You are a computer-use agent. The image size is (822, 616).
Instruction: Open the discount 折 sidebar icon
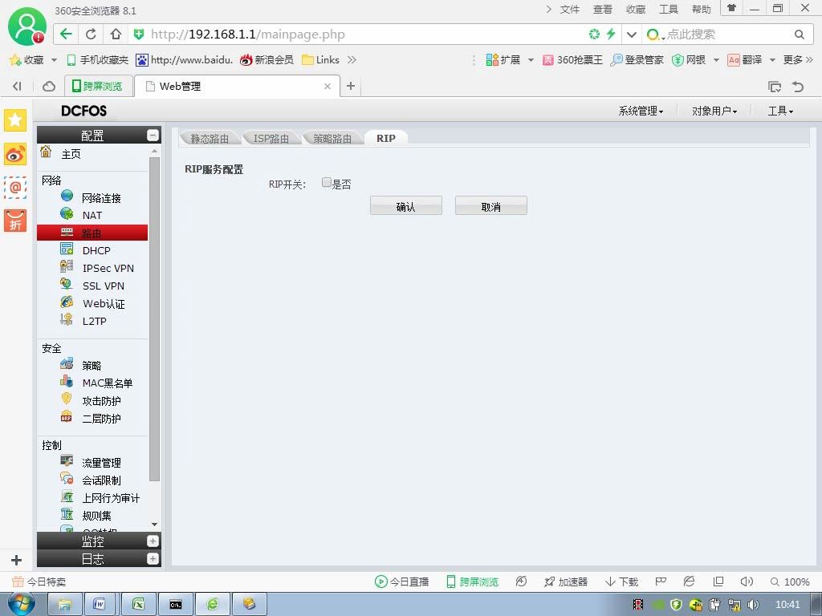[x=15, y=221]
